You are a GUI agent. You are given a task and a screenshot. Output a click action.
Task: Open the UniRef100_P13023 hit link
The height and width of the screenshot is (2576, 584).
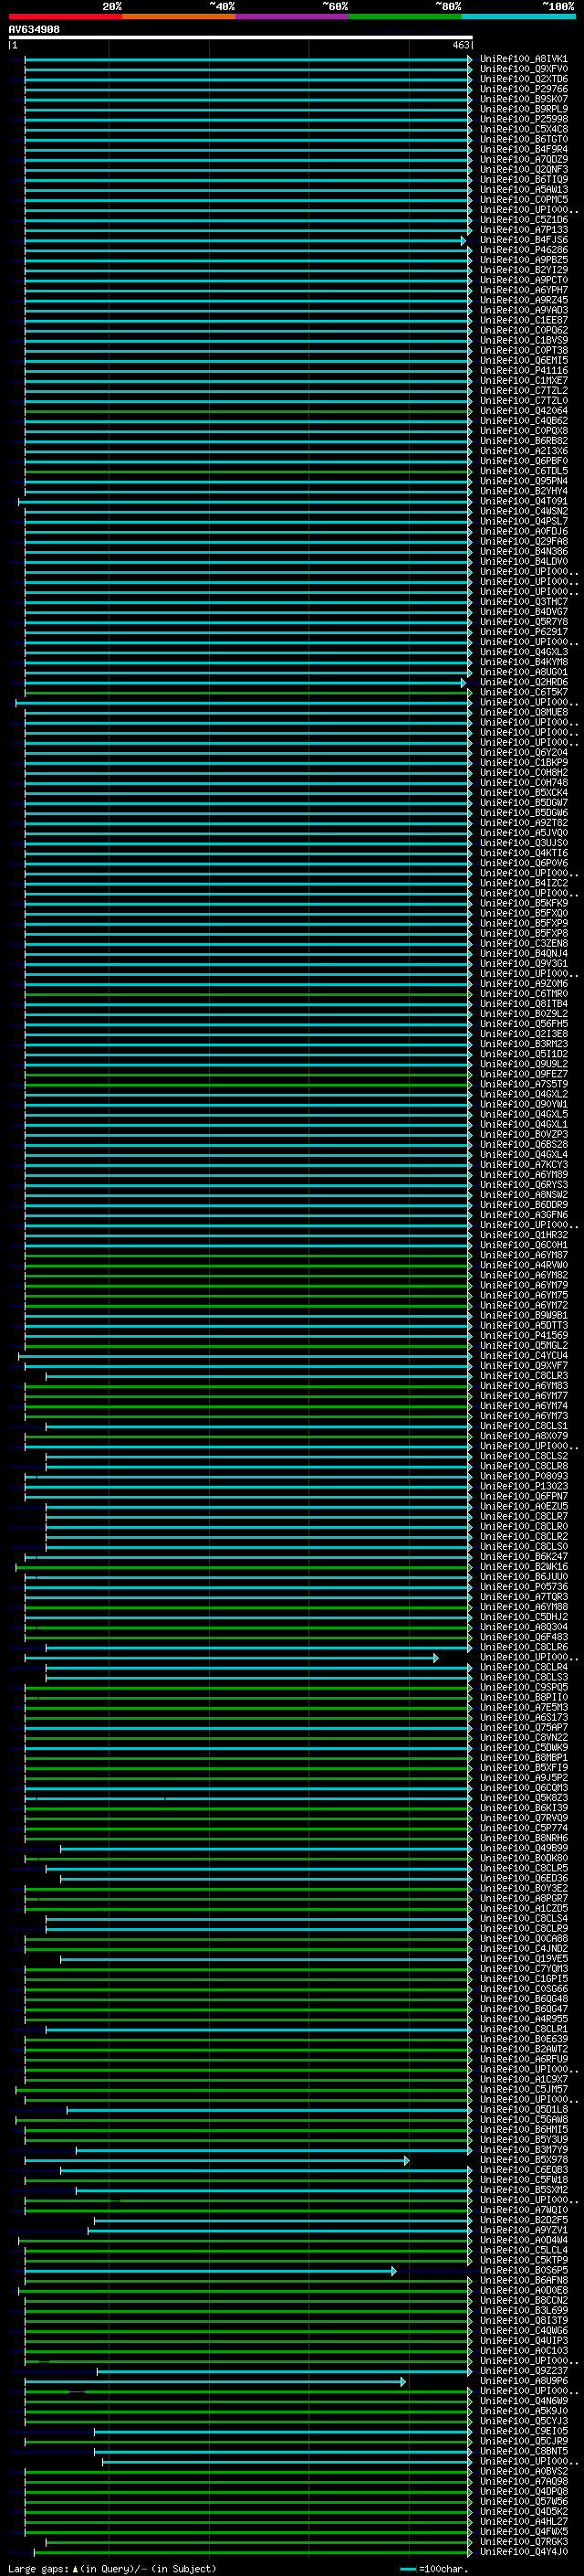coord(523,1486)
